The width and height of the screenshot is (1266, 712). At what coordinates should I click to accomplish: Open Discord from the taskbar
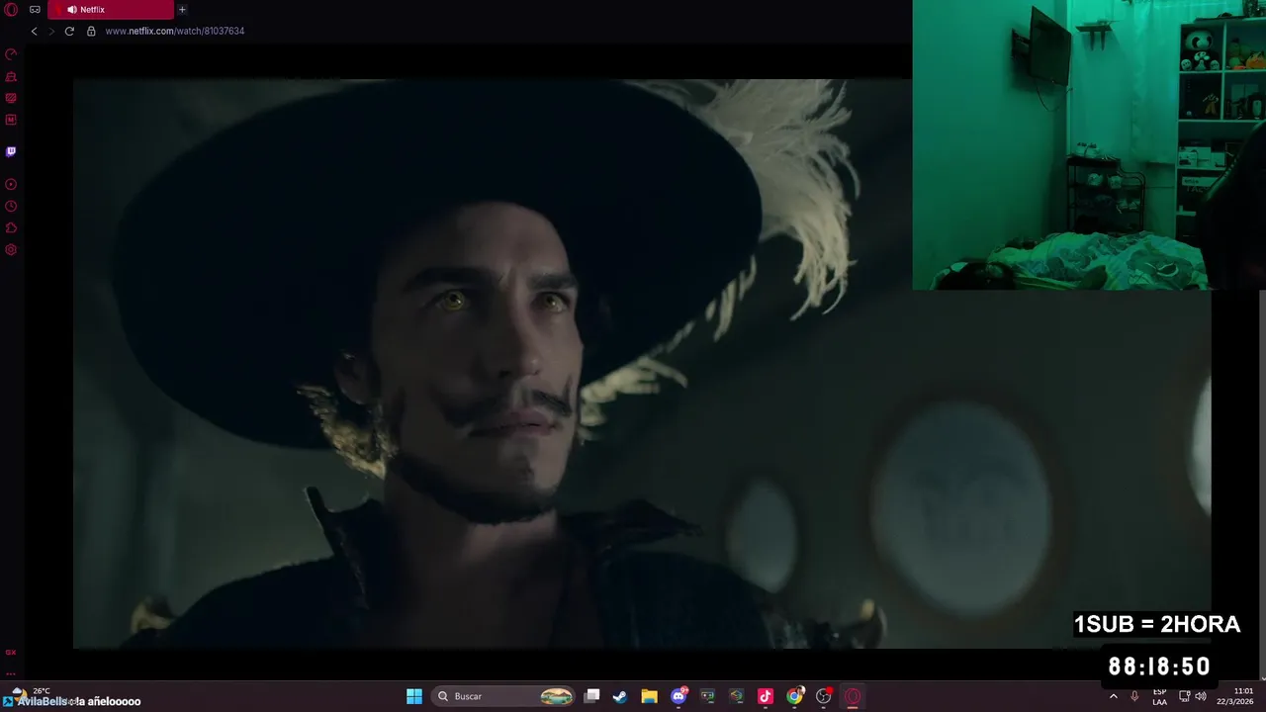(678, 696)
